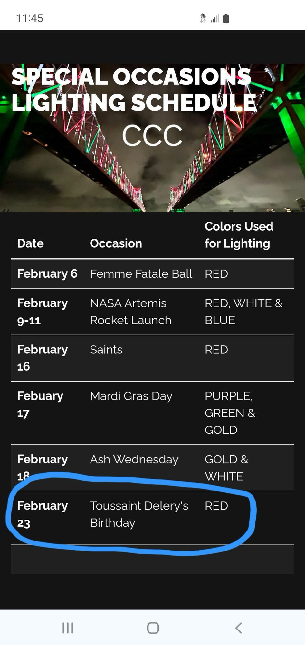Select the Occasion column header

116,243
